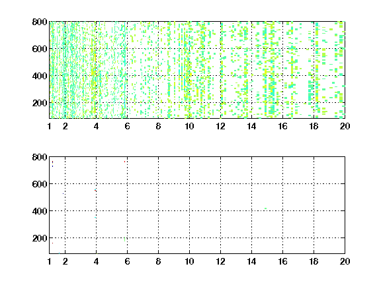Click the red dot at x=4 near y=550

click(95, 191)
